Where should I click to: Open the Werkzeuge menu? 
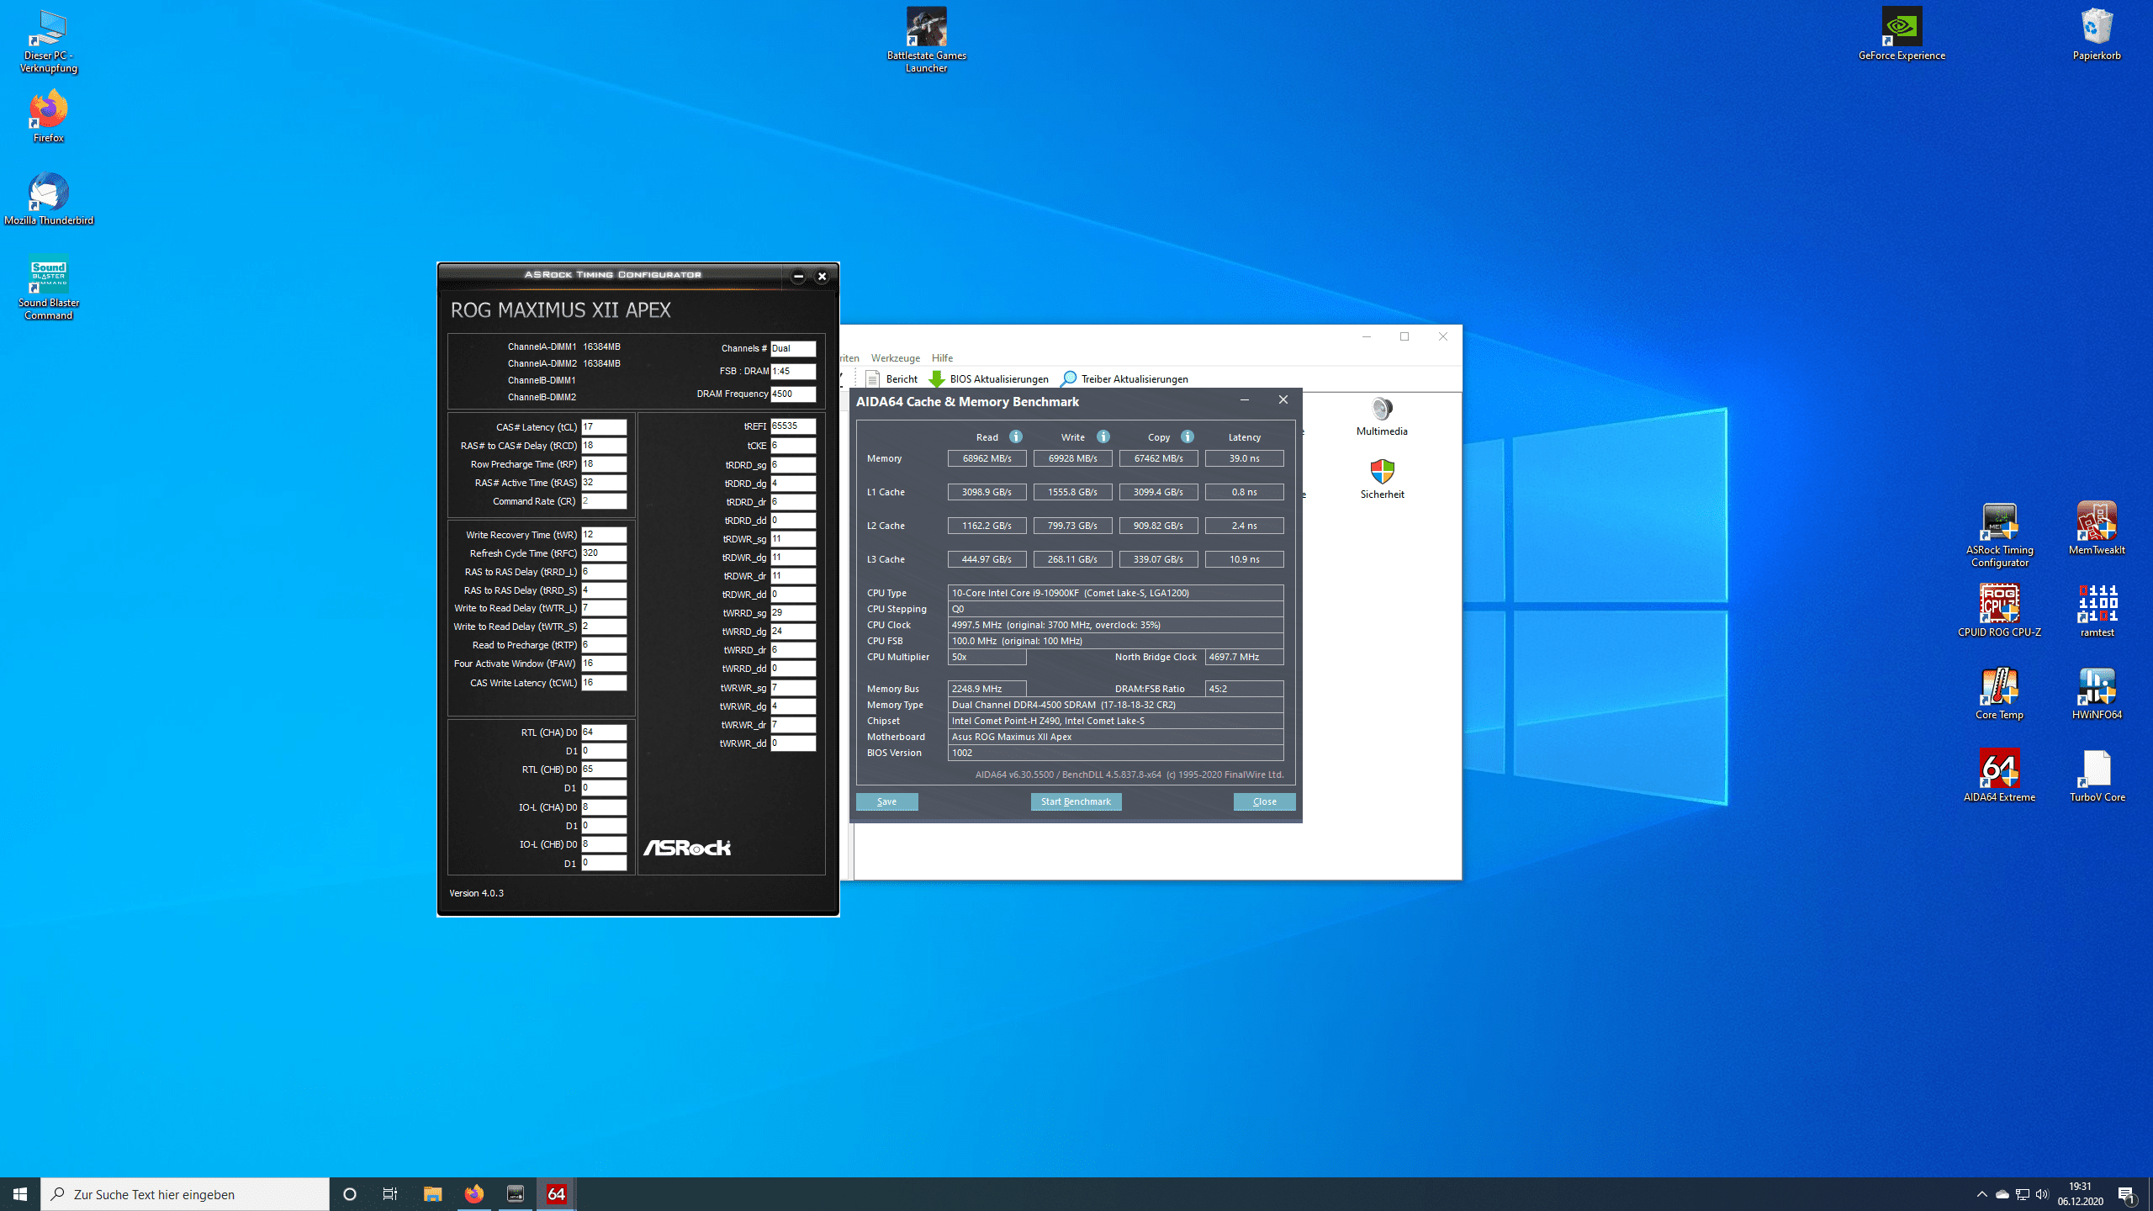[895, 358]
